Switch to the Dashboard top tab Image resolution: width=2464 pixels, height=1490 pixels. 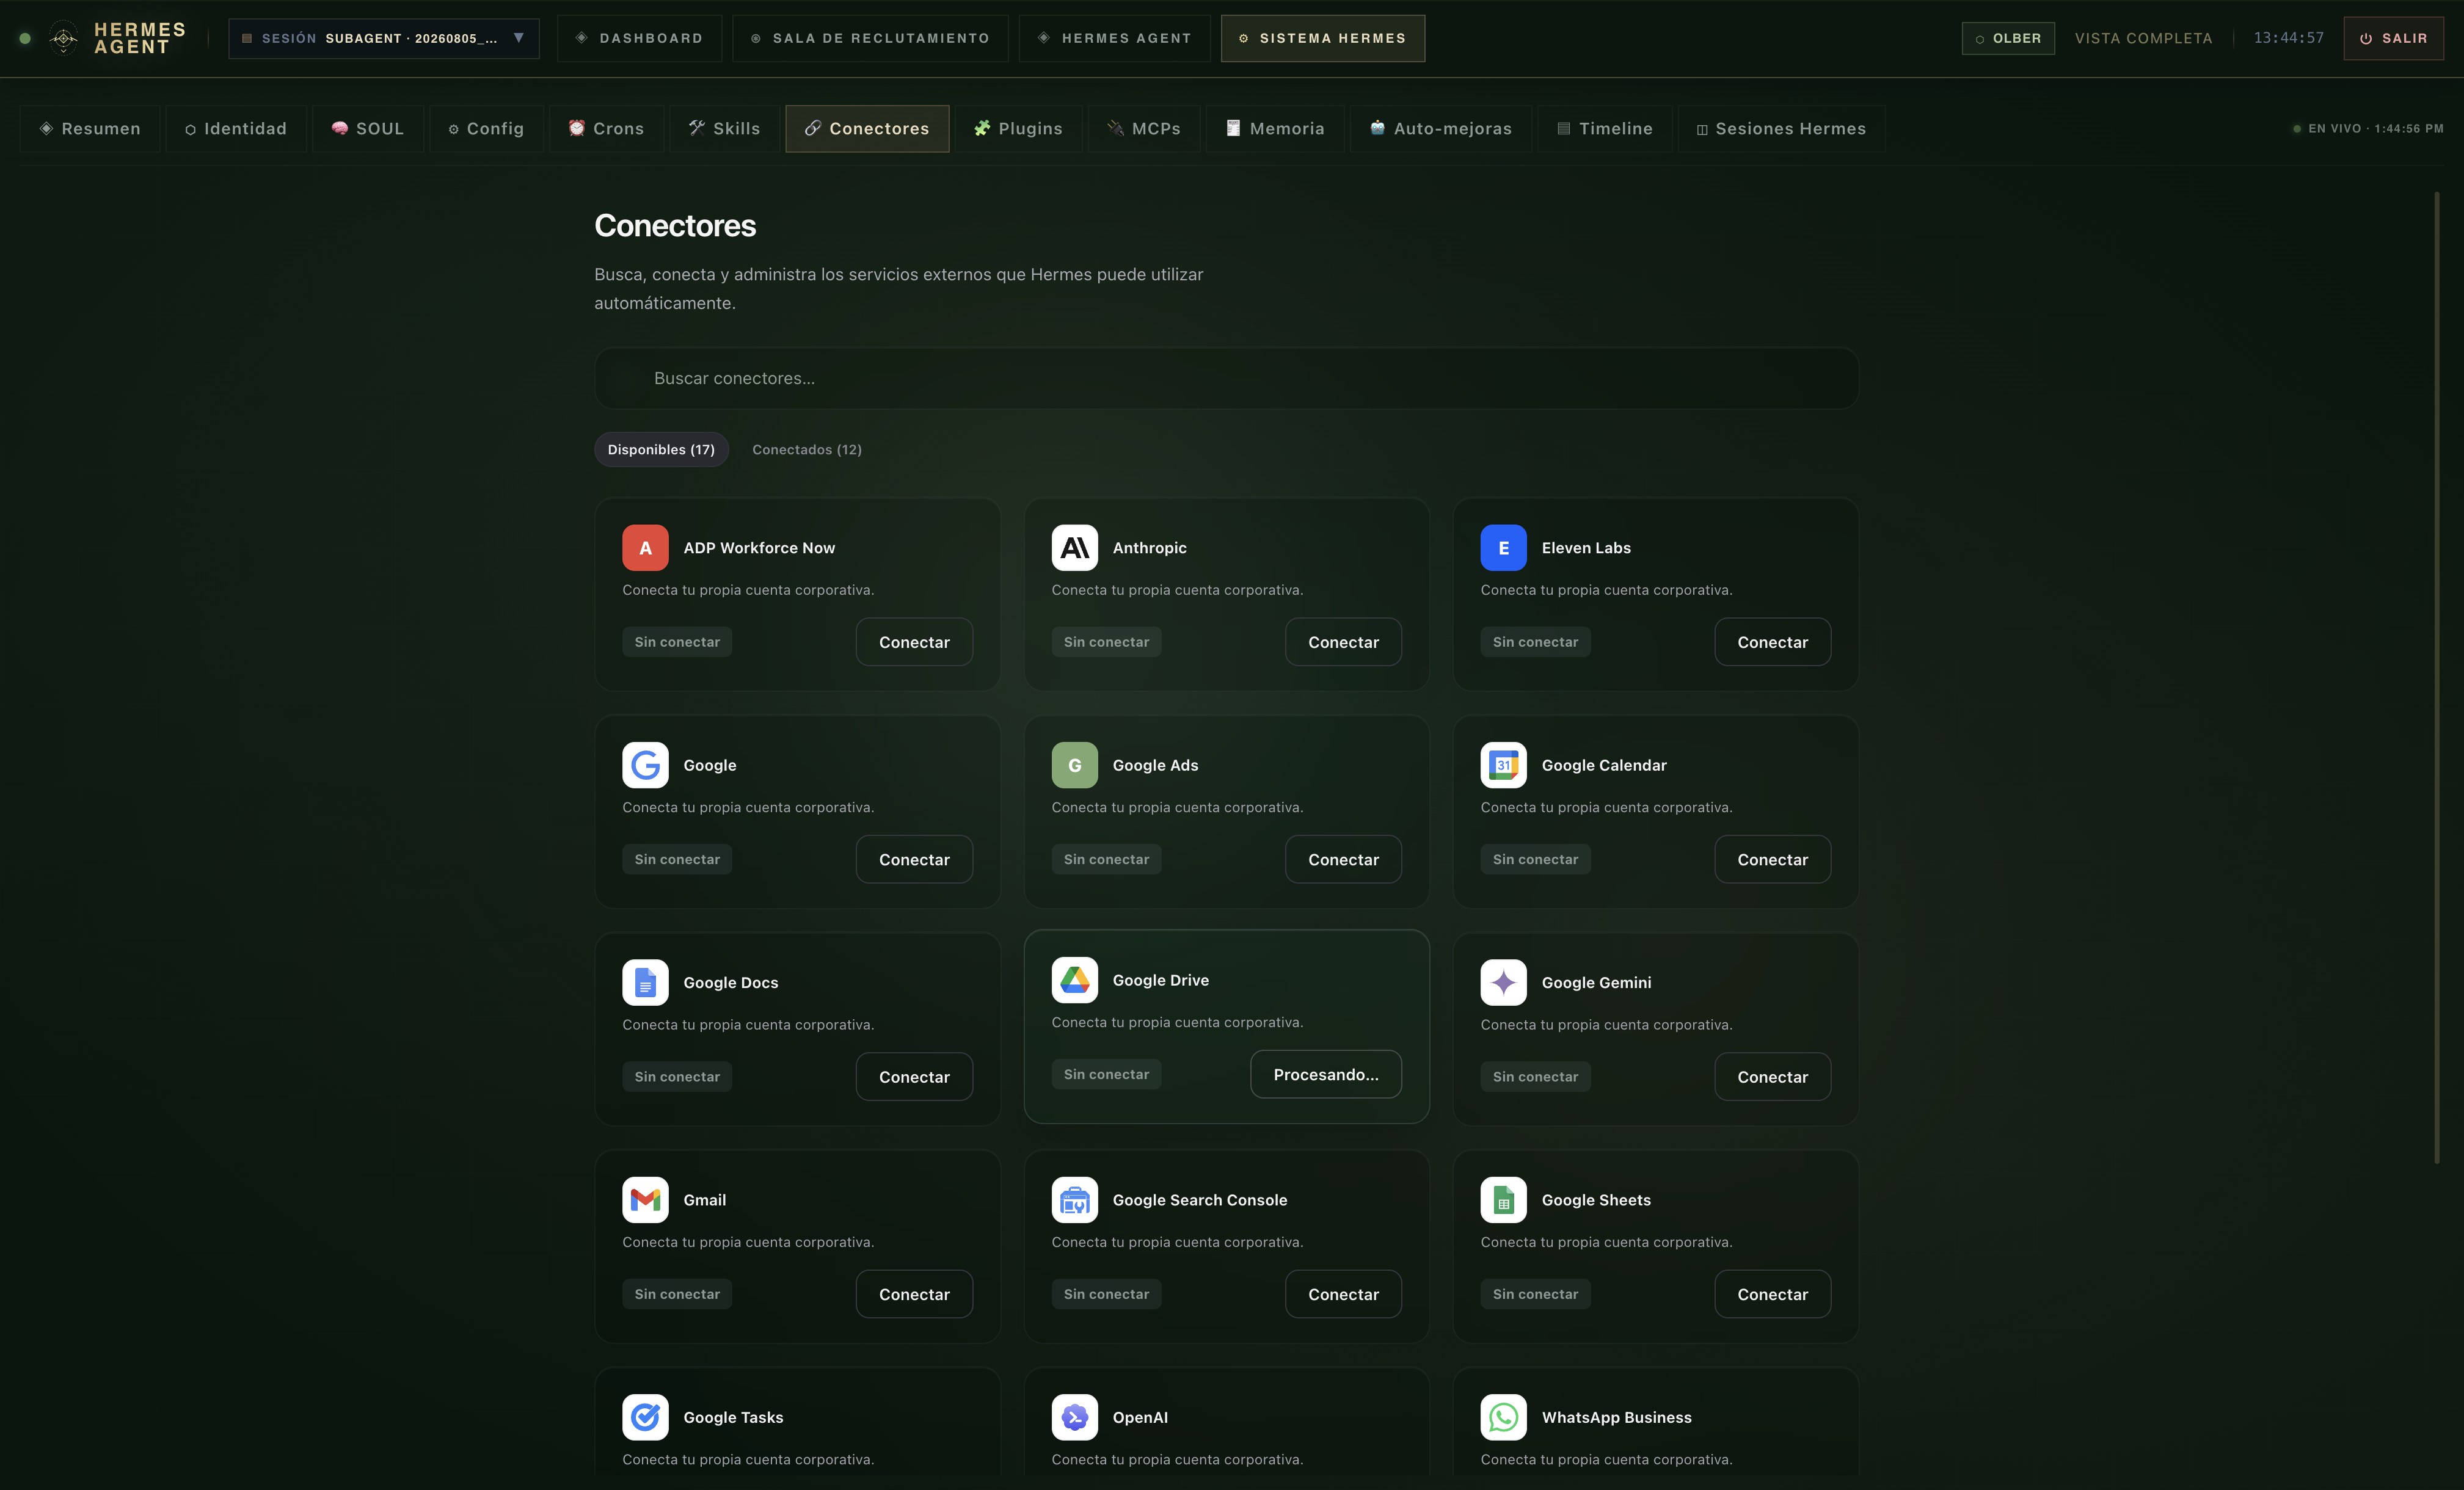[x=639, y=38]
